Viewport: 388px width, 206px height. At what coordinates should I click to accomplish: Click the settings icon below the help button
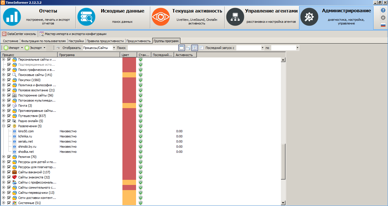[x=383, y=18]
